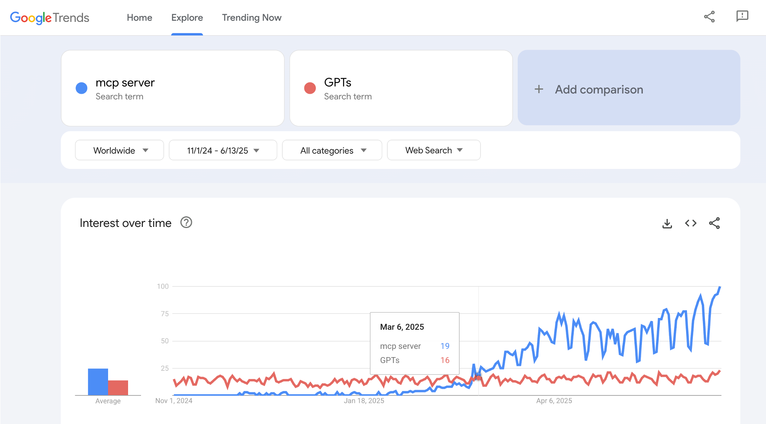Open the Explore tab
The height and width of the screenshot is (424, 766).
click(x=187, y=18)
